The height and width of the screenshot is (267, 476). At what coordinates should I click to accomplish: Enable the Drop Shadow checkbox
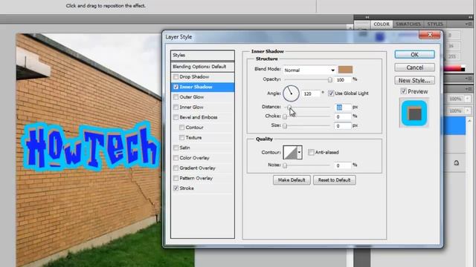point(176,77)
